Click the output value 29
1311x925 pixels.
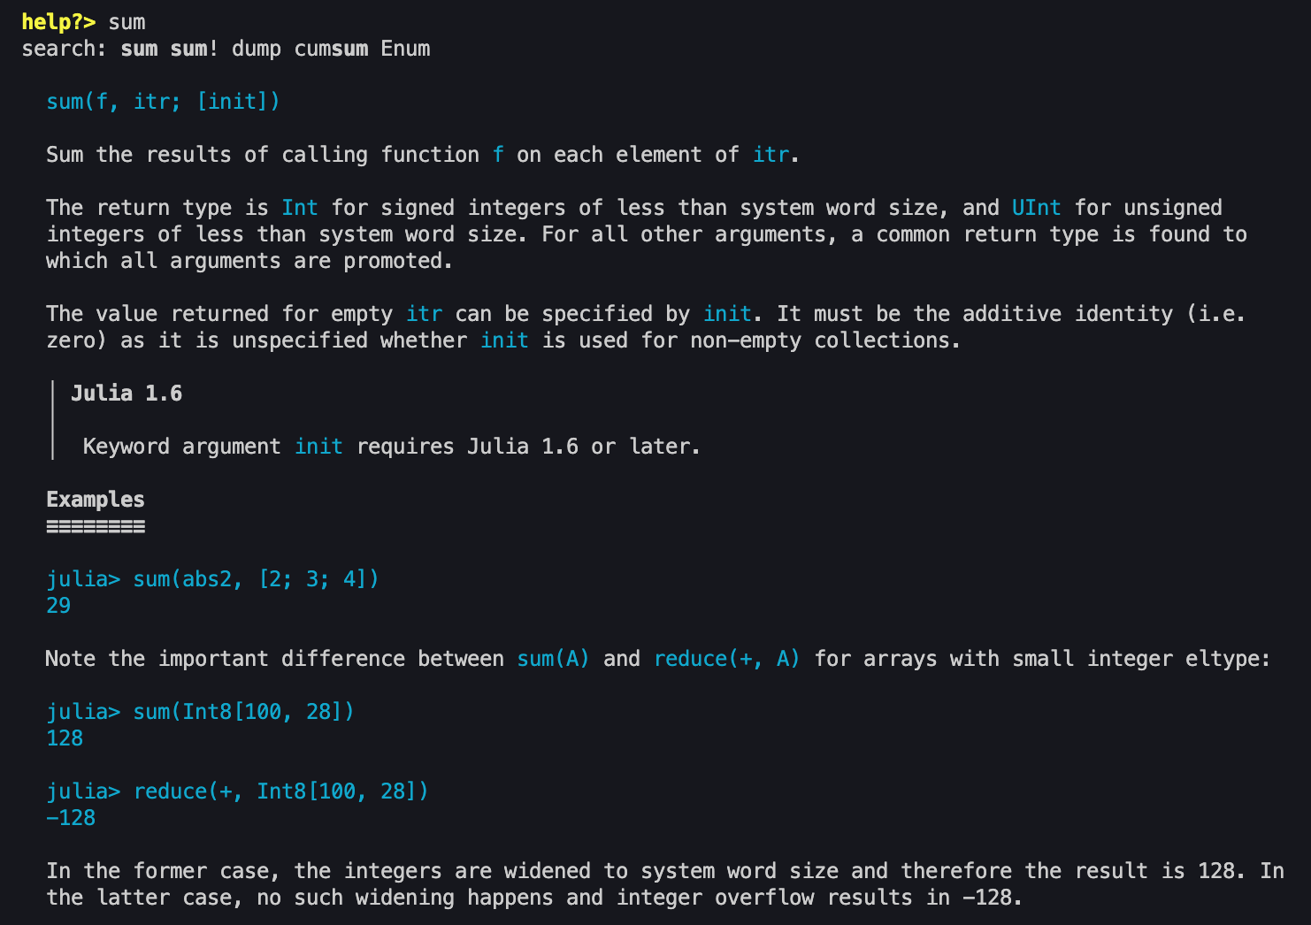click(58, 606)
